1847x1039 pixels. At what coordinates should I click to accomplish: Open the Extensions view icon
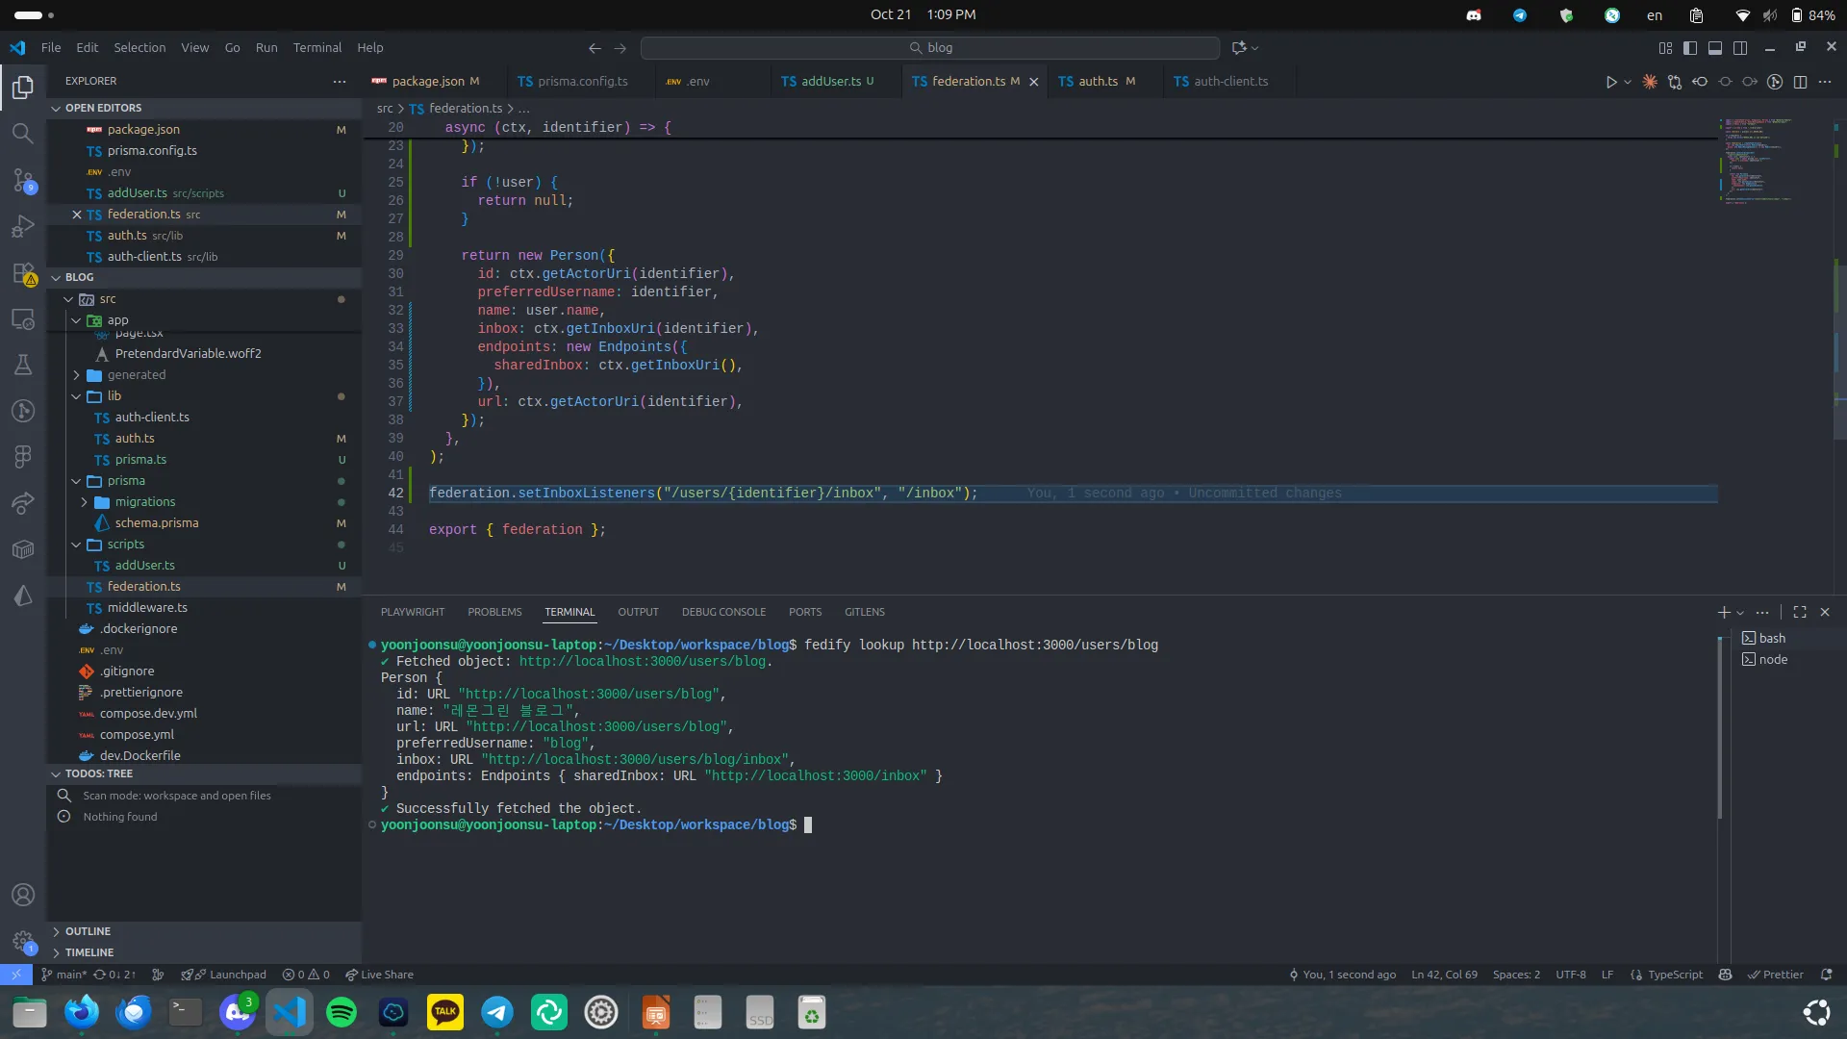click(23, 274)
